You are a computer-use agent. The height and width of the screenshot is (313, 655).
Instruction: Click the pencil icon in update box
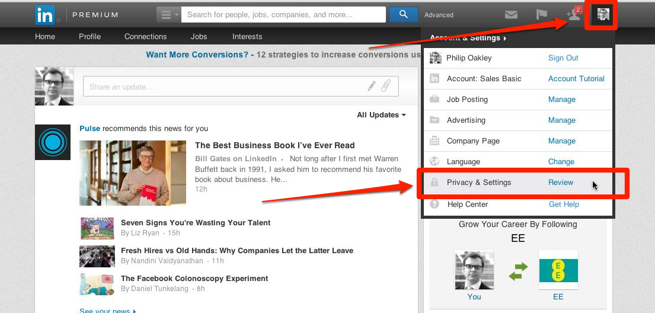point(371,86)
